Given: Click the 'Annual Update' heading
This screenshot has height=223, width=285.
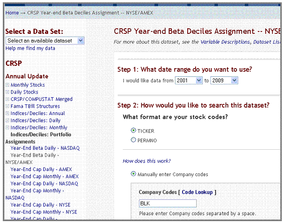Looking at the screenshot, I should coord(27,76).
